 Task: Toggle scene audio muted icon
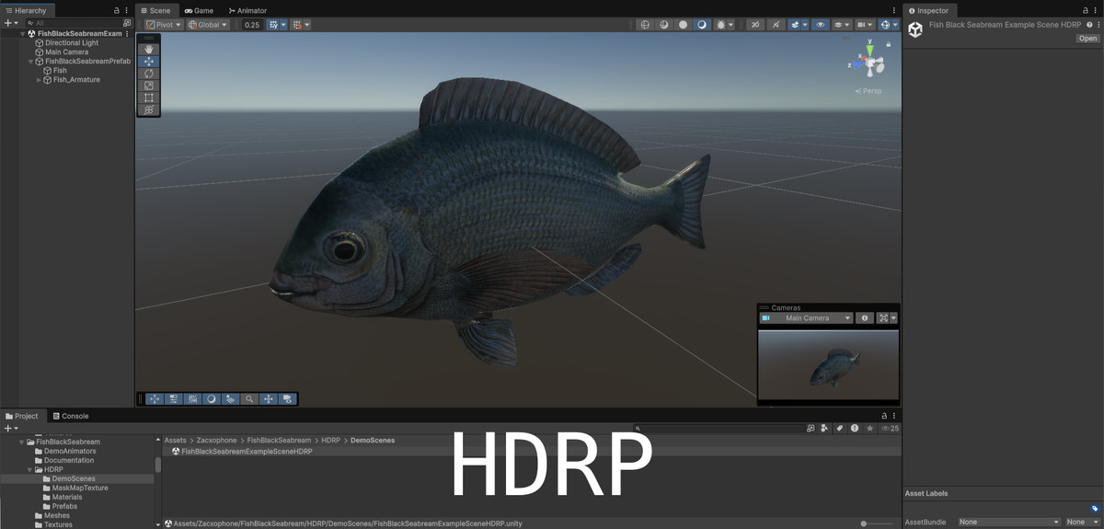point(776,25)
